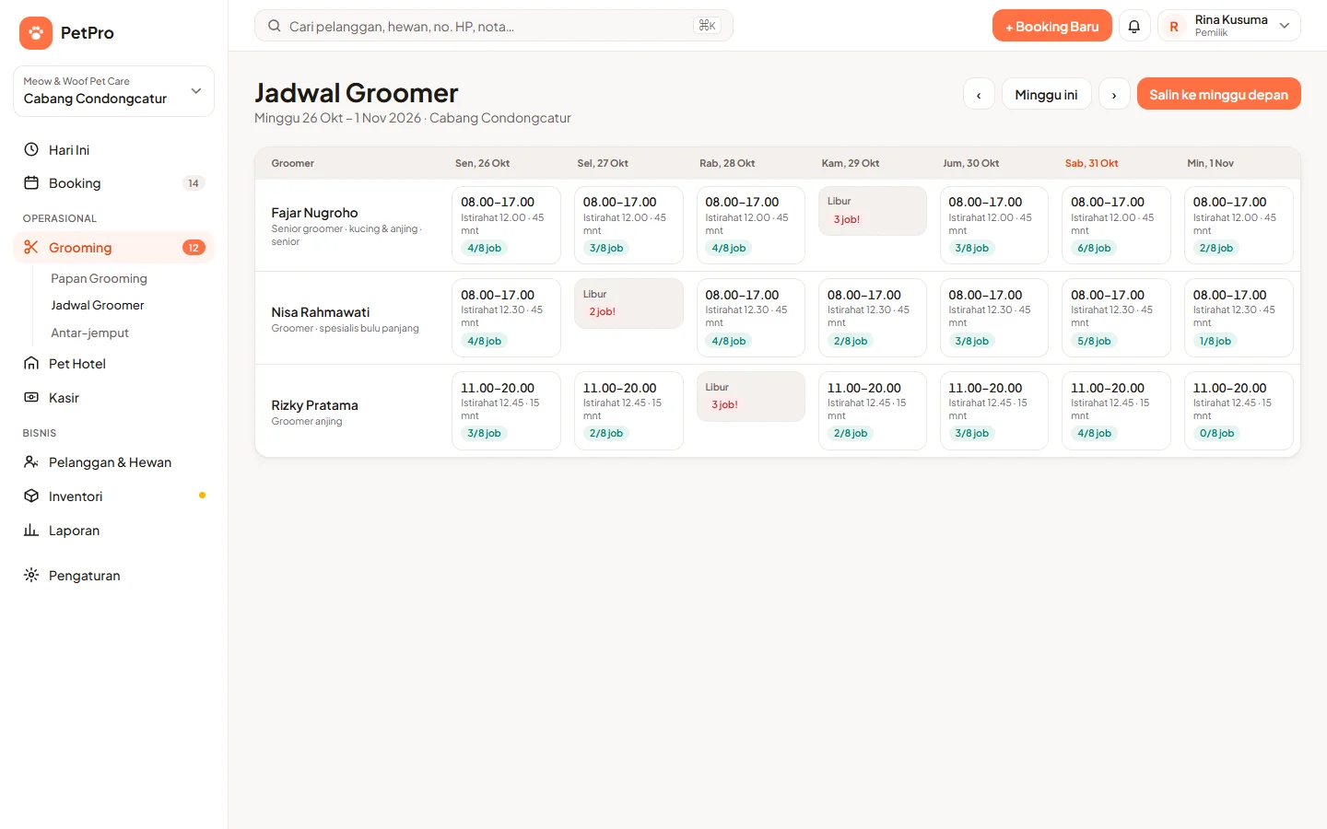
Task: Focus the Cari pelanggan search field
Action: point(494,26)
